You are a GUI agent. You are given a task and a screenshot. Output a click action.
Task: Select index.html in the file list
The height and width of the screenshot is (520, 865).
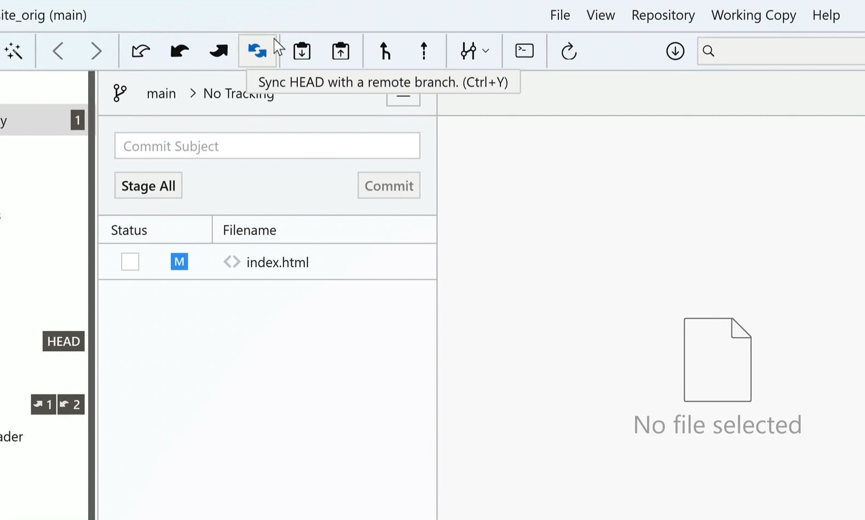click(x=278, y=262)
